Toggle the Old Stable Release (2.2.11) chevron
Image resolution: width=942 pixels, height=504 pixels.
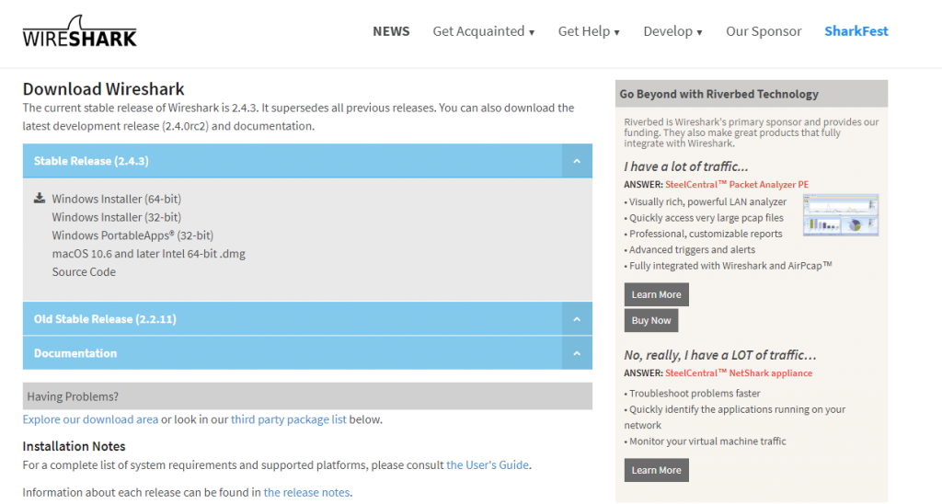click(577, 319)
